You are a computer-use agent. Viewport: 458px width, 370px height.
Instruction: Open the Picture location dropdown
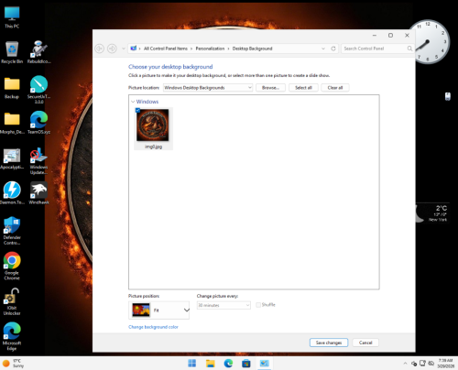[x=208, y=88]
